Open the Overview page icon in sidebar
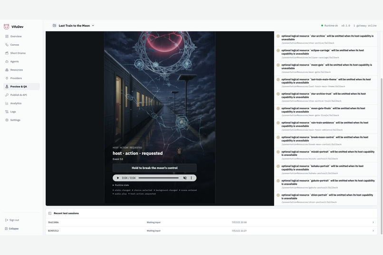Image resolution: width=383 pixels, height=255 pixels. pos(7,37)
